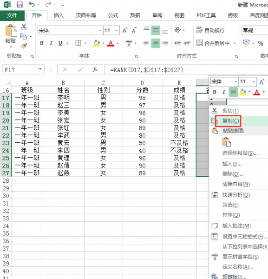This screenshot has width=268, height=279.
Task: Click the formula bar with RANK formula
Action: coord(186,70)
